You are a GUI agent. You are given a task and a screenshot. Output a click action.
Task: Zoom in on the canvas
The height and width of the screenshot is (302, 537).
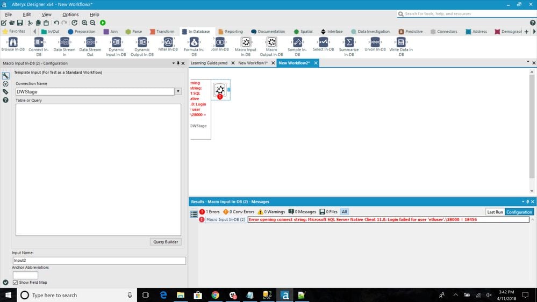tap(84, 23)
